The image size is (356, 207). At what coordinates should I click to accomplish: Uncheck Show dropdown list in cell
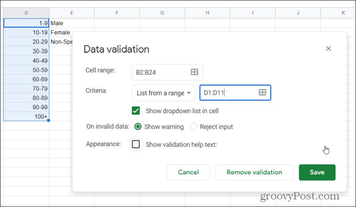(136, 111)
